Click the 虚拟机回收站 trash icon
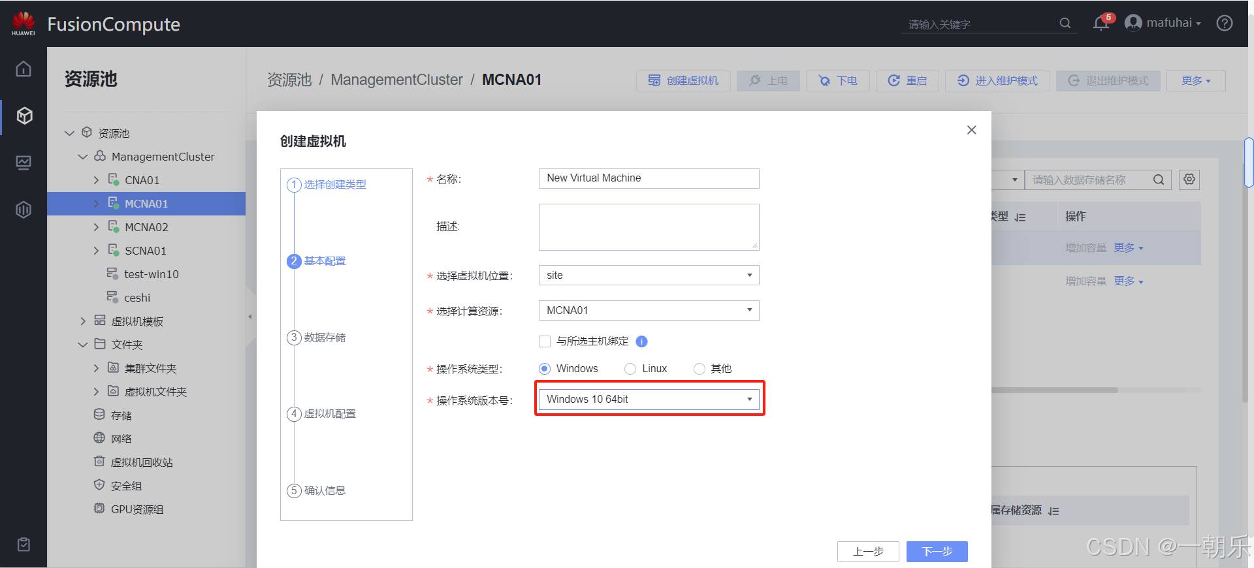Screen dimensions: 1254x568 pos(99,462)
